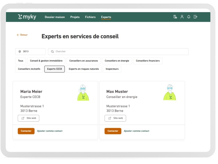Viewport: 218px width, 164px height.
Task: Click the logout icon
Action: (x=195, y=17)
